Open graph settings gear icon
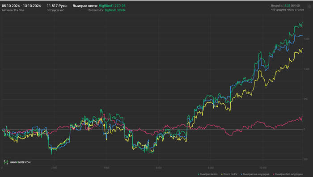This screenshot has height=177, width=313. pyautogui.click(x=309, y=6)
